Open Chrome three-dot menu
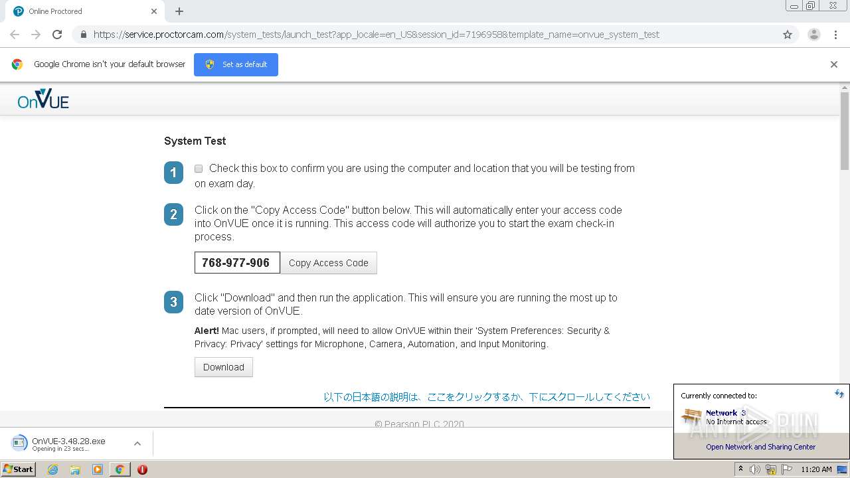The image size is (850, 478). (x=835, y=35)
